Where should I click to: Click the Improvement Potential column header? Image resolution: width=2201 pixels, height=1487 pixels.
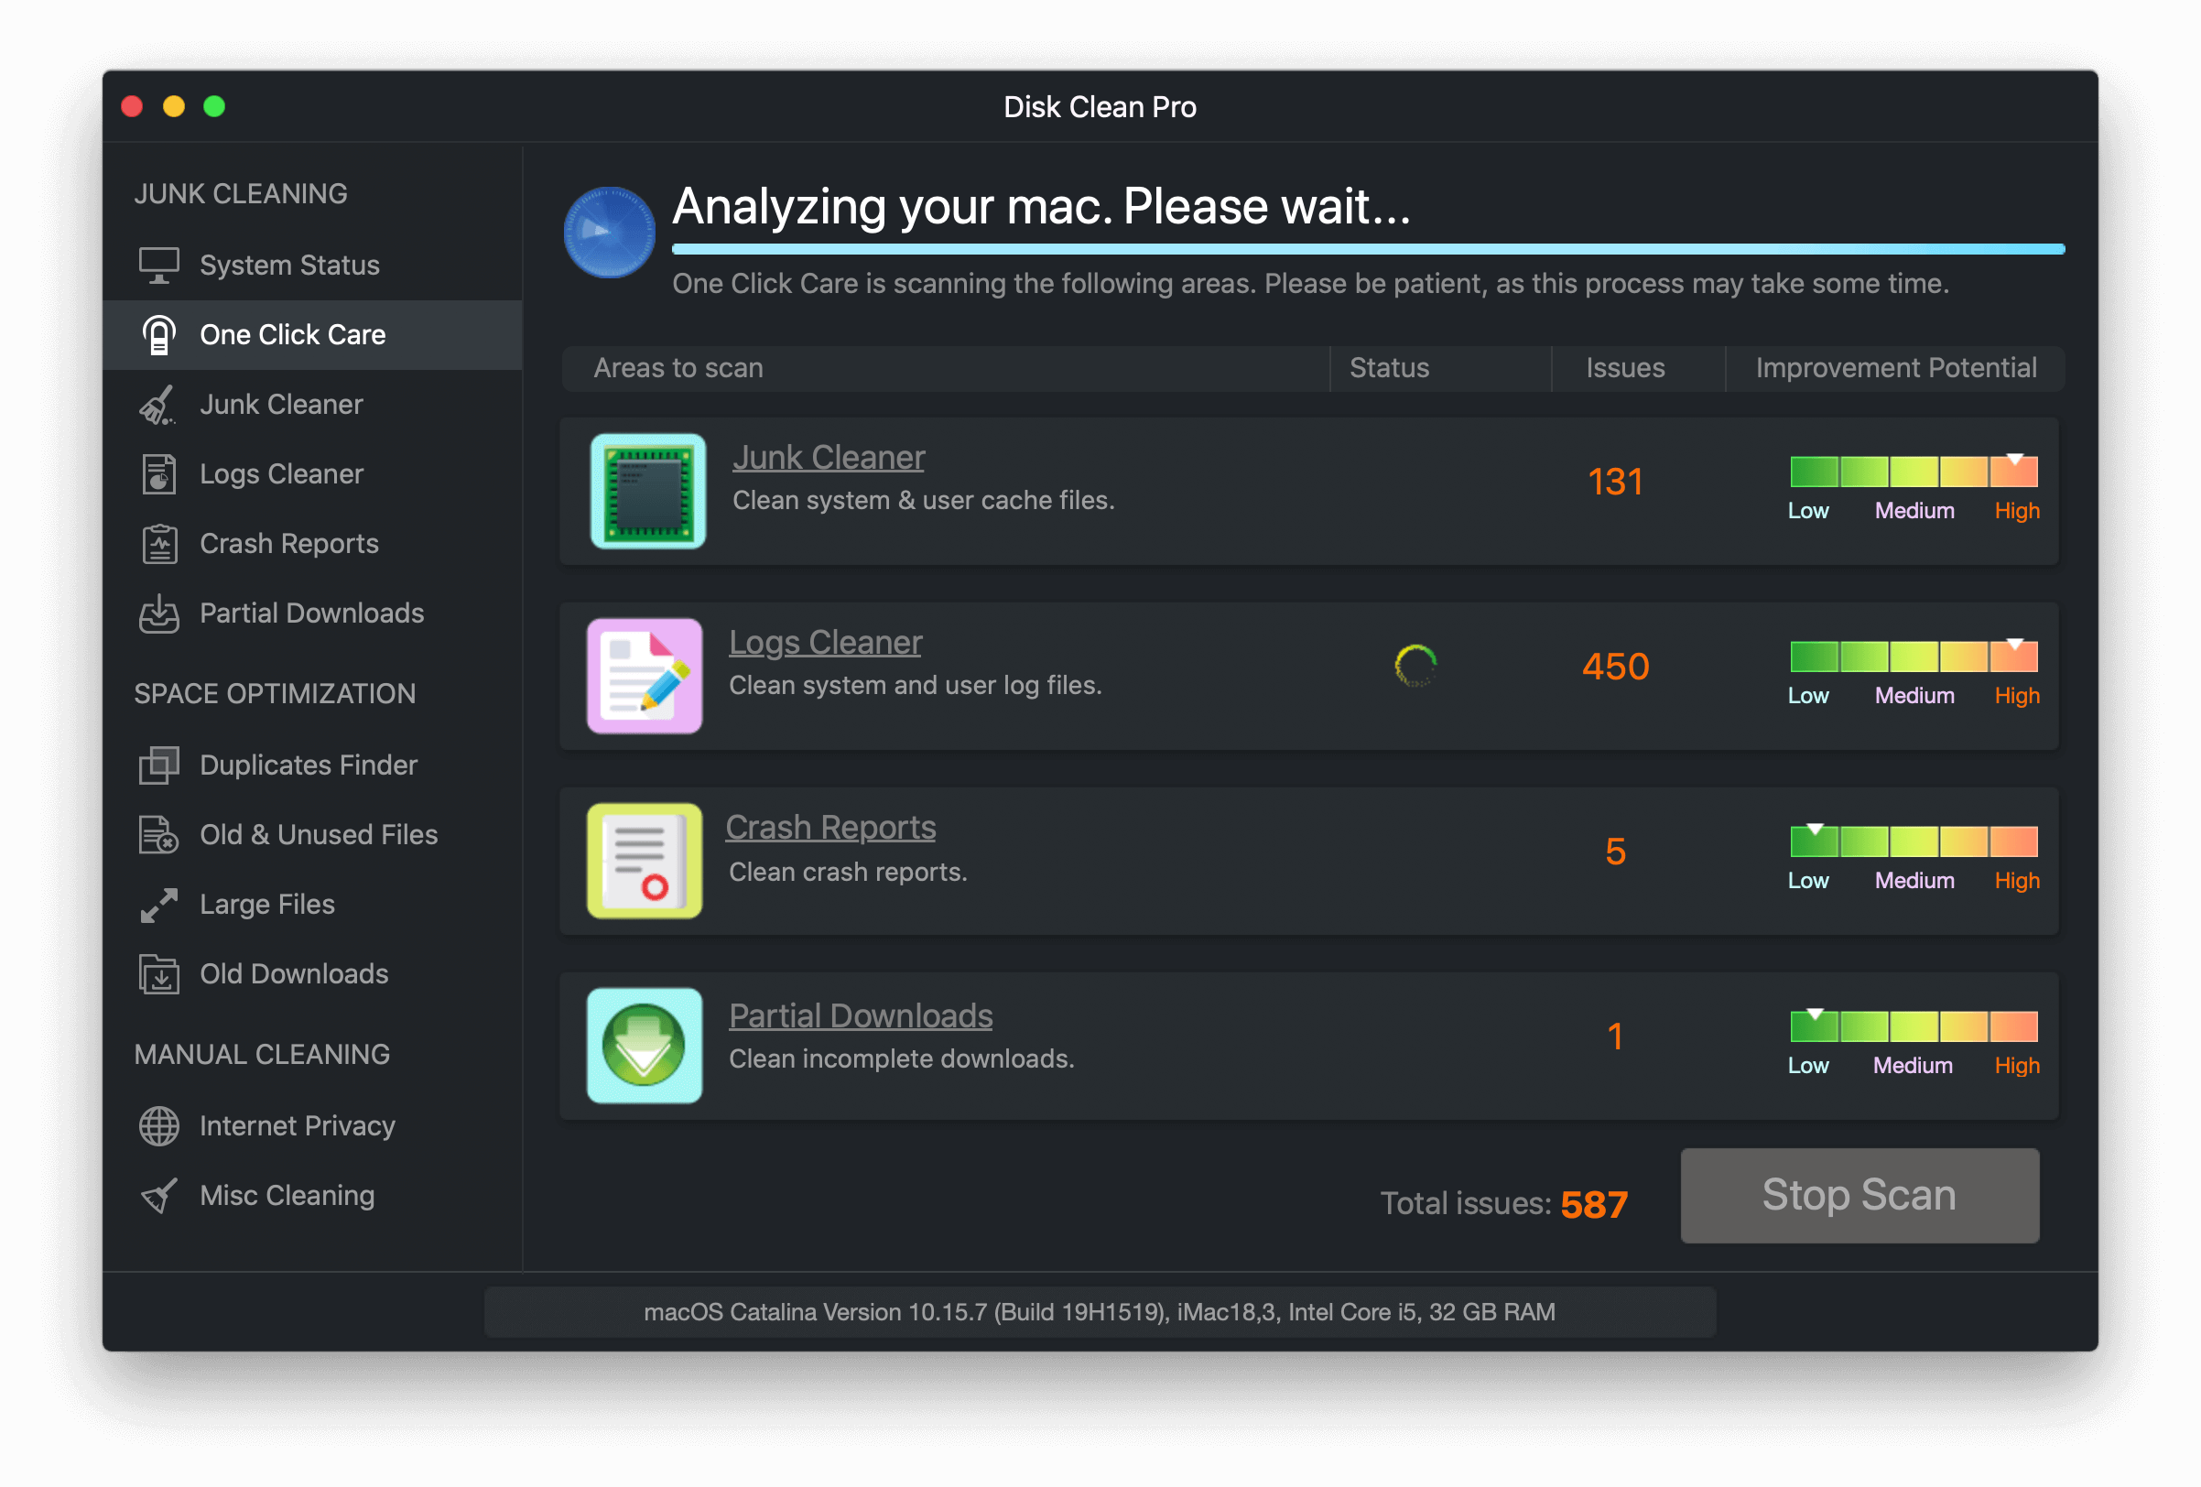coord(1895,367)
